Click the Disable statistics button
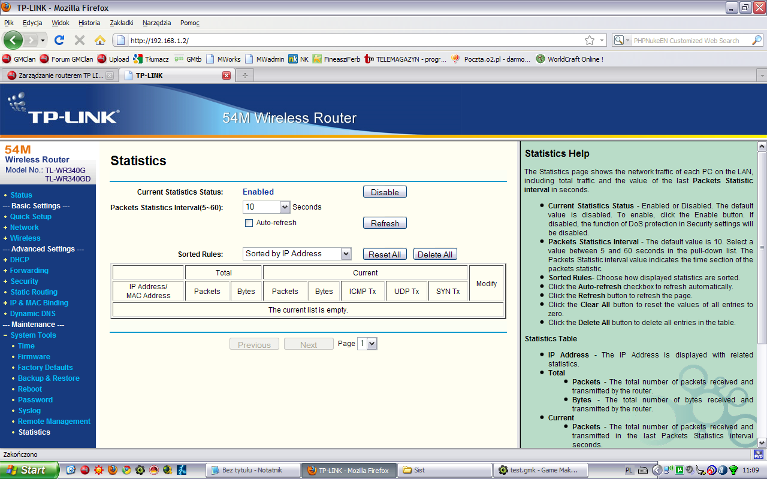767x479 pixels. tap(385, 192)
